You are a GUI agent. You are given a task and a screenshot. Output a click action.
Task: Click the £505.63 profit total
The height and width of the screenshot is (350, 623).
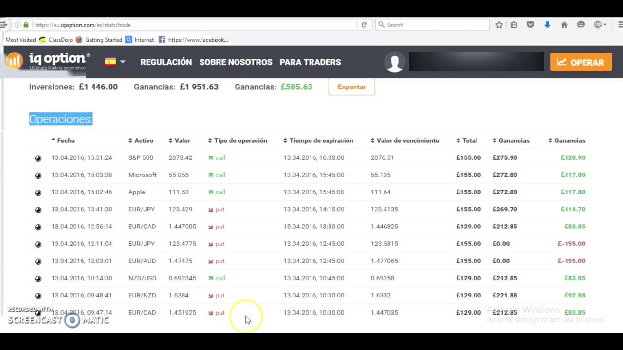[x=296, y=87]
